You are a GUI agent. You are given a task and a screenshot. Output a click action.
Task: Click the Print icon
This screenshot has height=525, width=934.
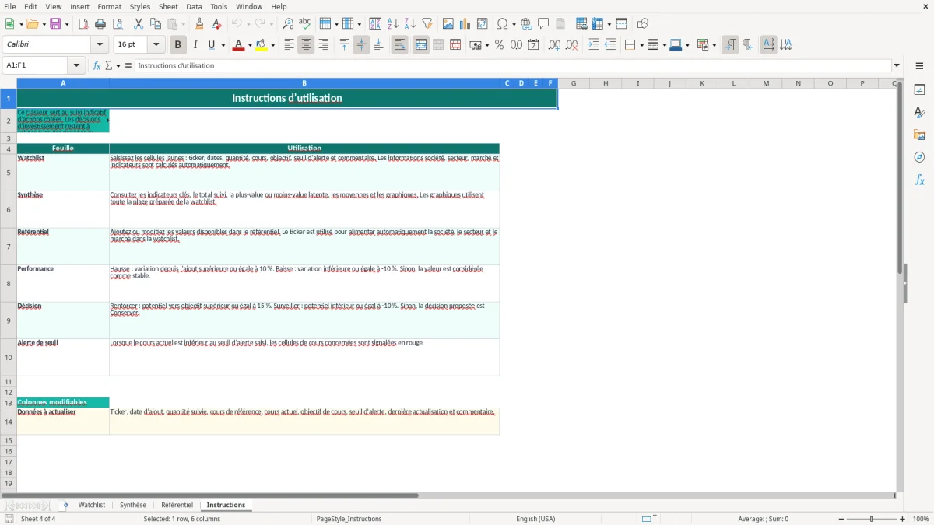click(100, 24)
